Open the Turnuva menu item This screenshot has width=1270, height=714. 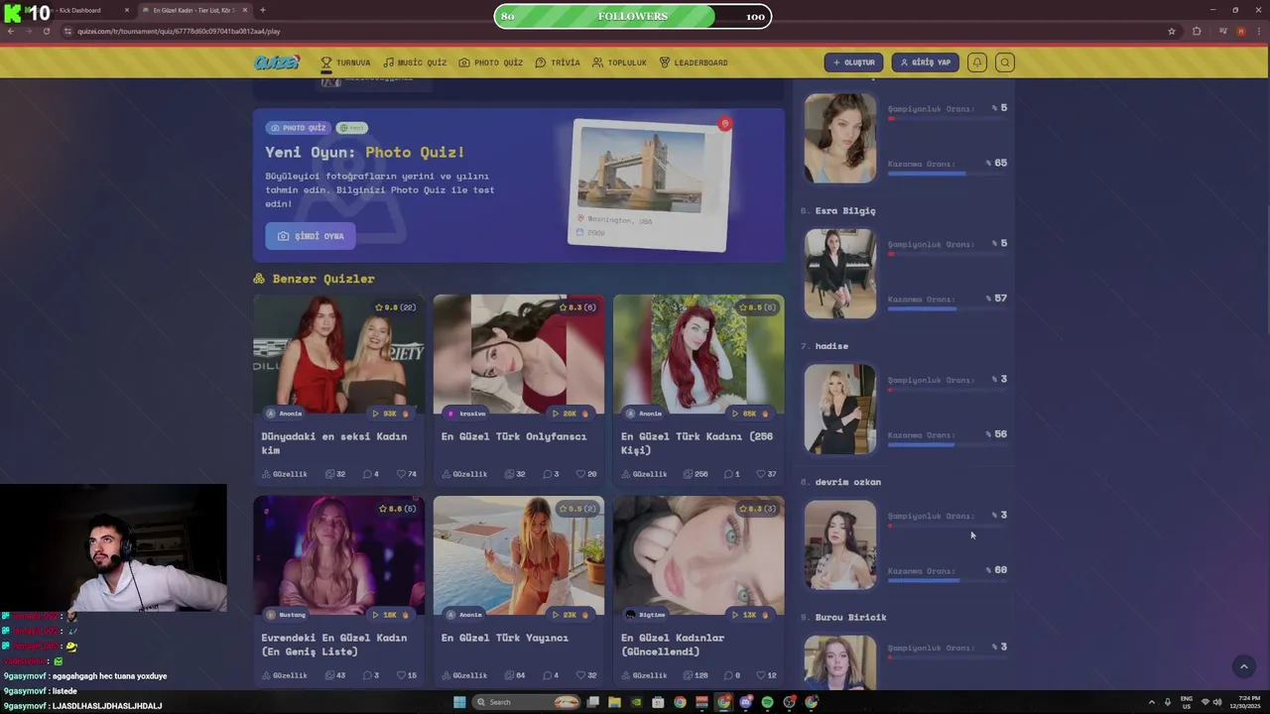(x=345, y=62)
